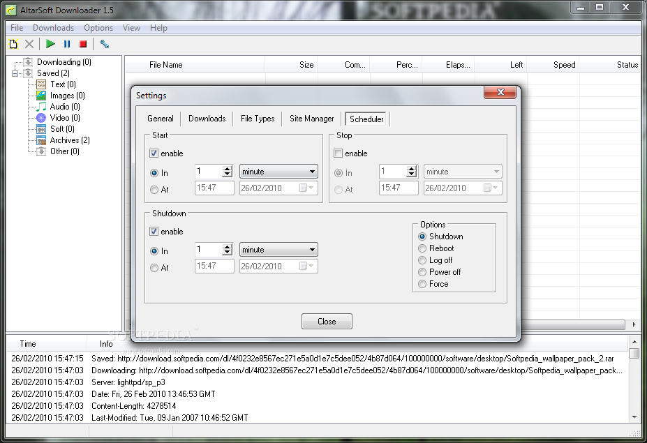The image size is (647, 443).
Task: Start downloads with the green play icon
Action: pyautogui.click(x=50, y=44)
